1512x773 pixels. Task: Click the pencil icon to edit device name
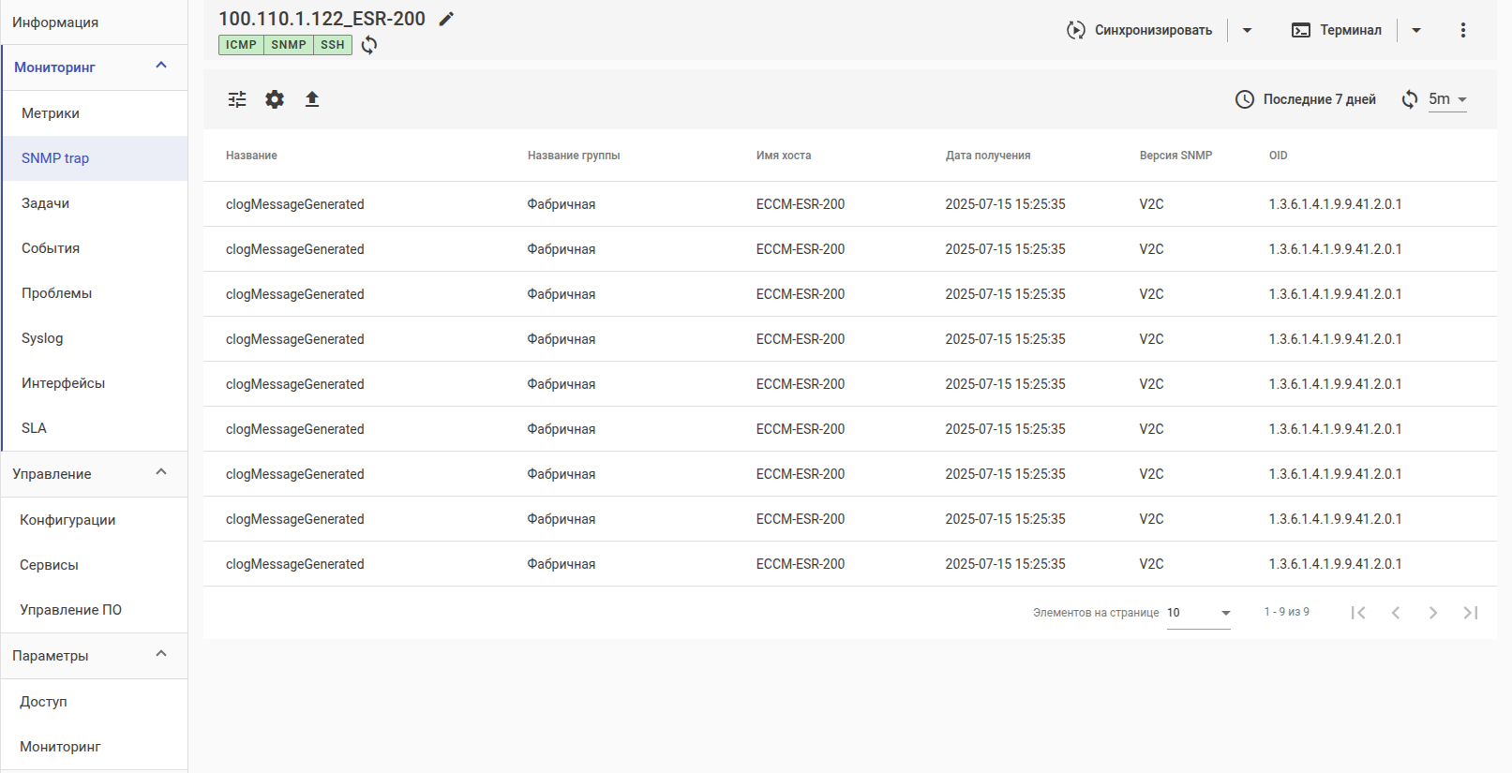pos(447,19)
